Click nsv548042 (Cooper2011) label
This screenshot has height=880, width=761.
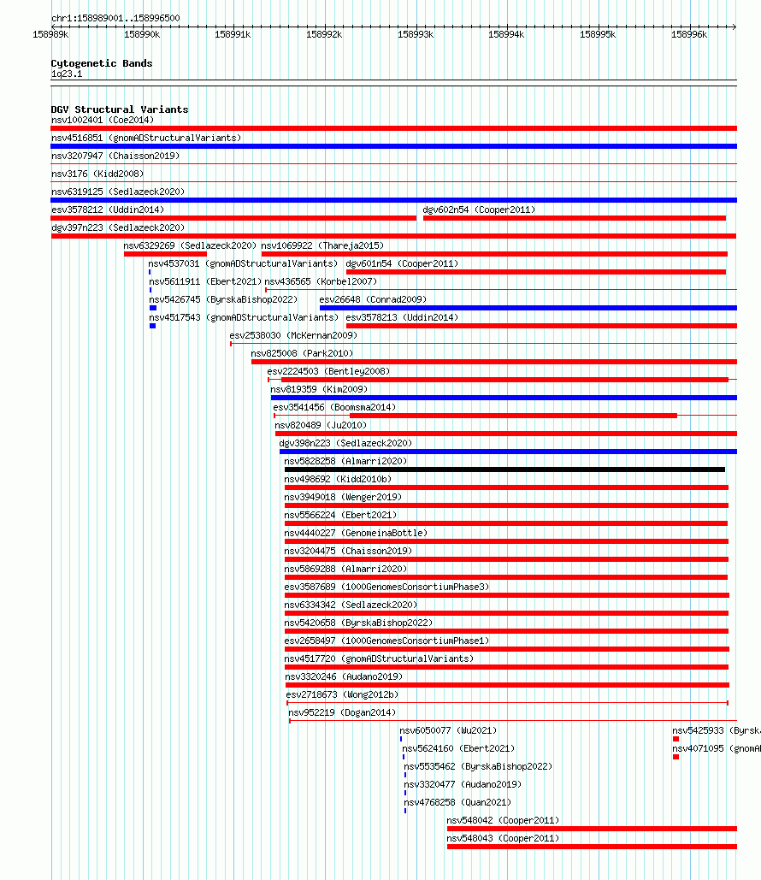(503, 820)
